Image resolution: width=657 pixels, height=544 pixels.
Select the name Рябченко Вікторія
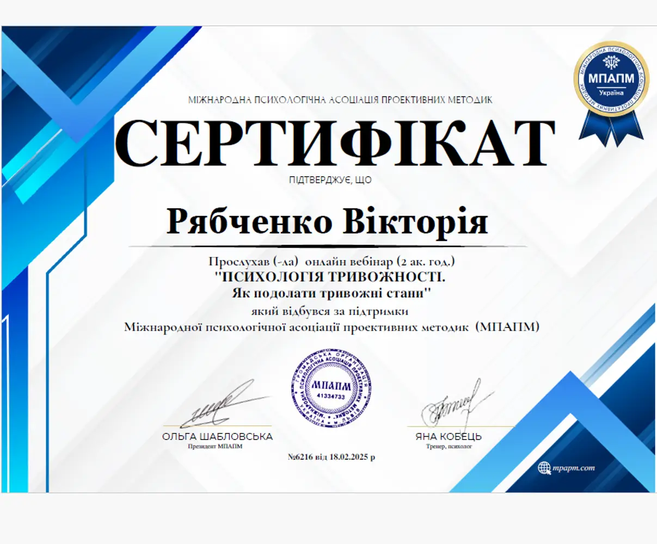tap(327, 221)
